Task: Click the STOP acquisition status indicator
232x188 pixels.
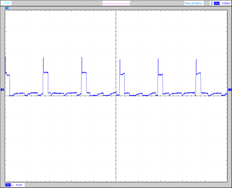Action: click(x=6, y=3)
